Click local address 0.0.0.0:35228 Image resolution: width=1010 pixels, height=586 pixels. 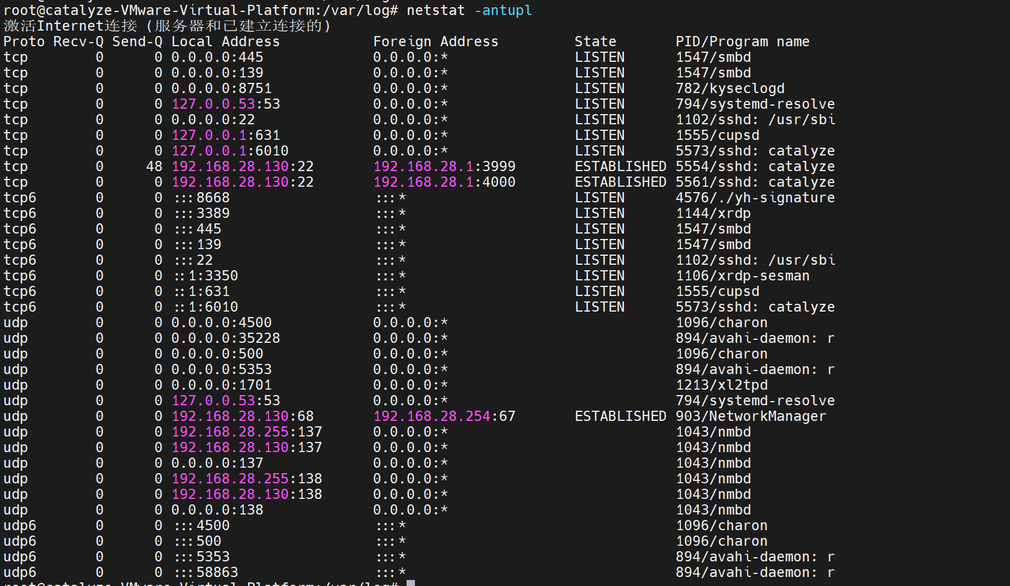pos(225,338)
